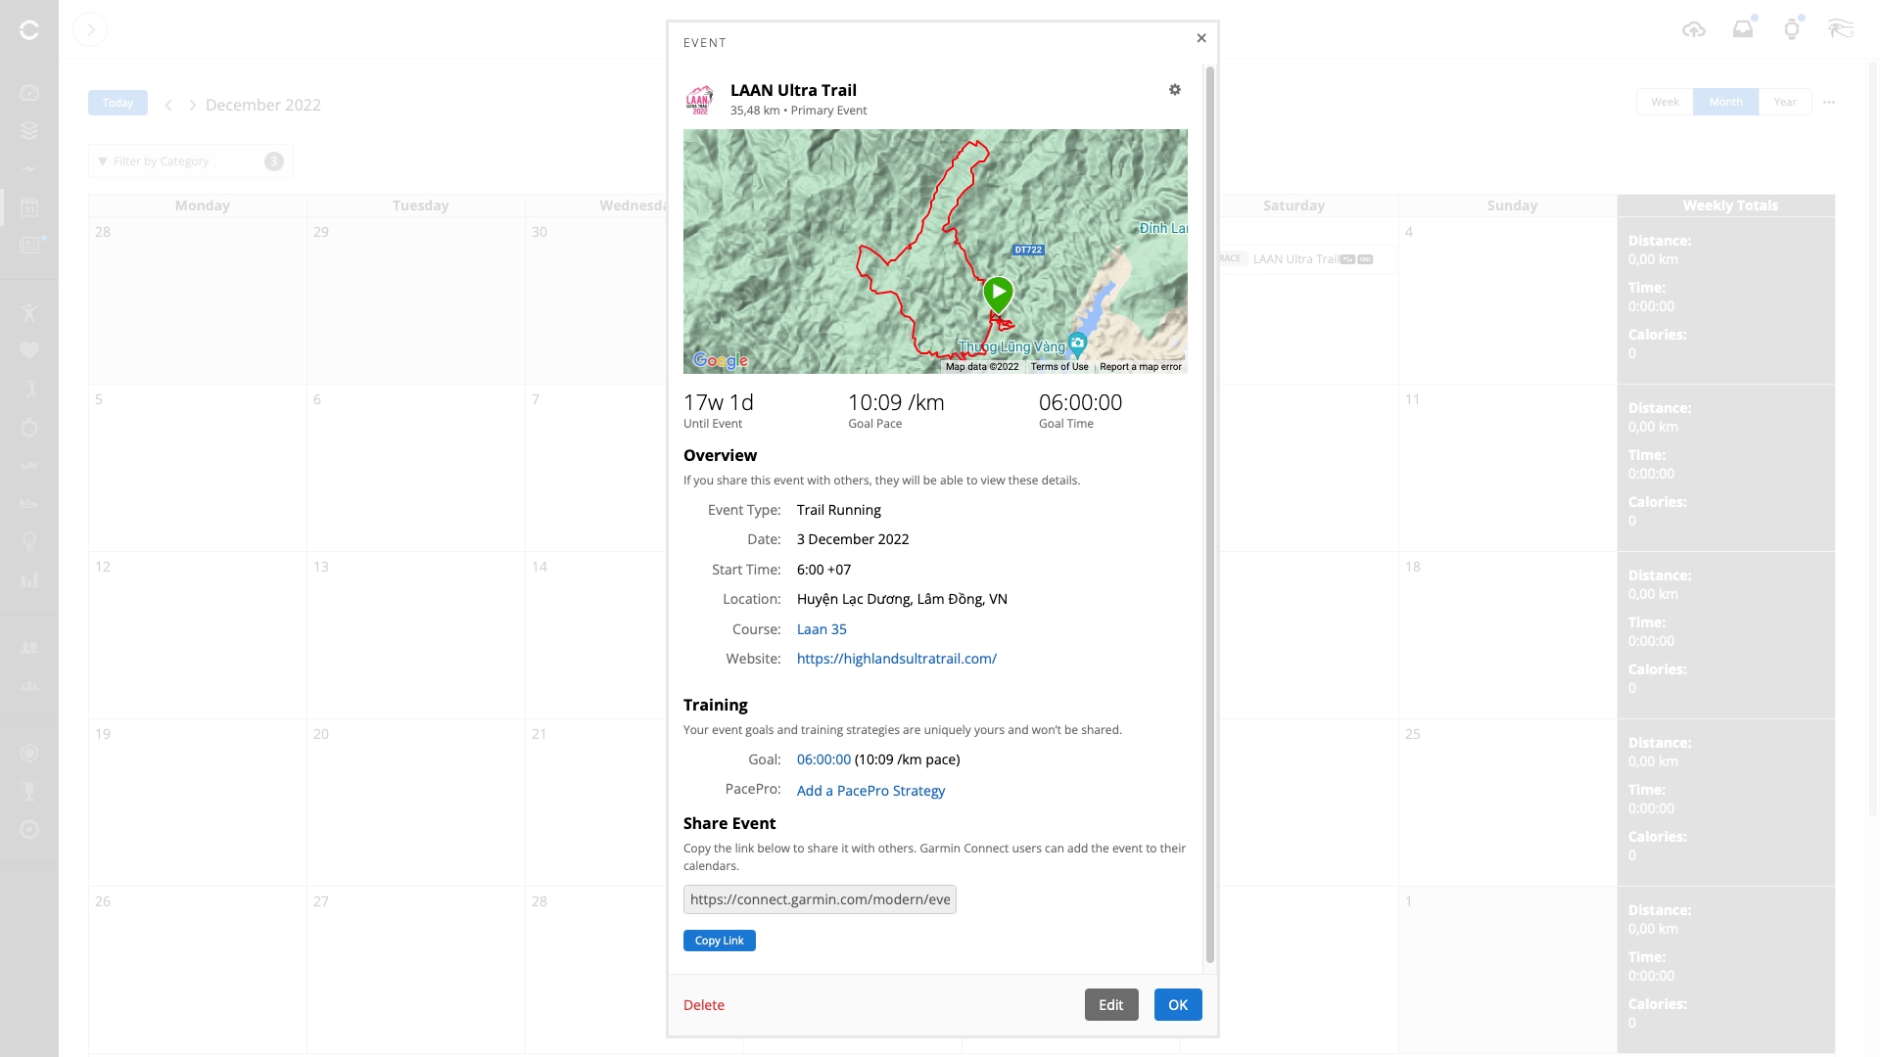Screen dimensions: 1880x1057
Task: Open the inbox notifications tray icon
Action: pyautogui.click(x=1743, y=29)
